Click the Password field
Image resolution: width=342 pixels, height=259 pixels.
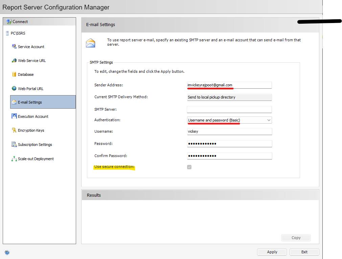pyautogui.click(x=229, y=144)
